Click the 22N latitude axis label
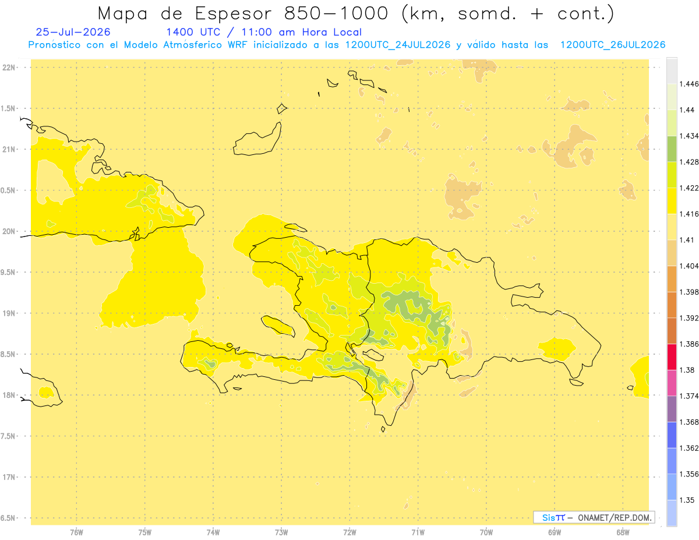Screen dimensions: 699x540 pos(9,68)
